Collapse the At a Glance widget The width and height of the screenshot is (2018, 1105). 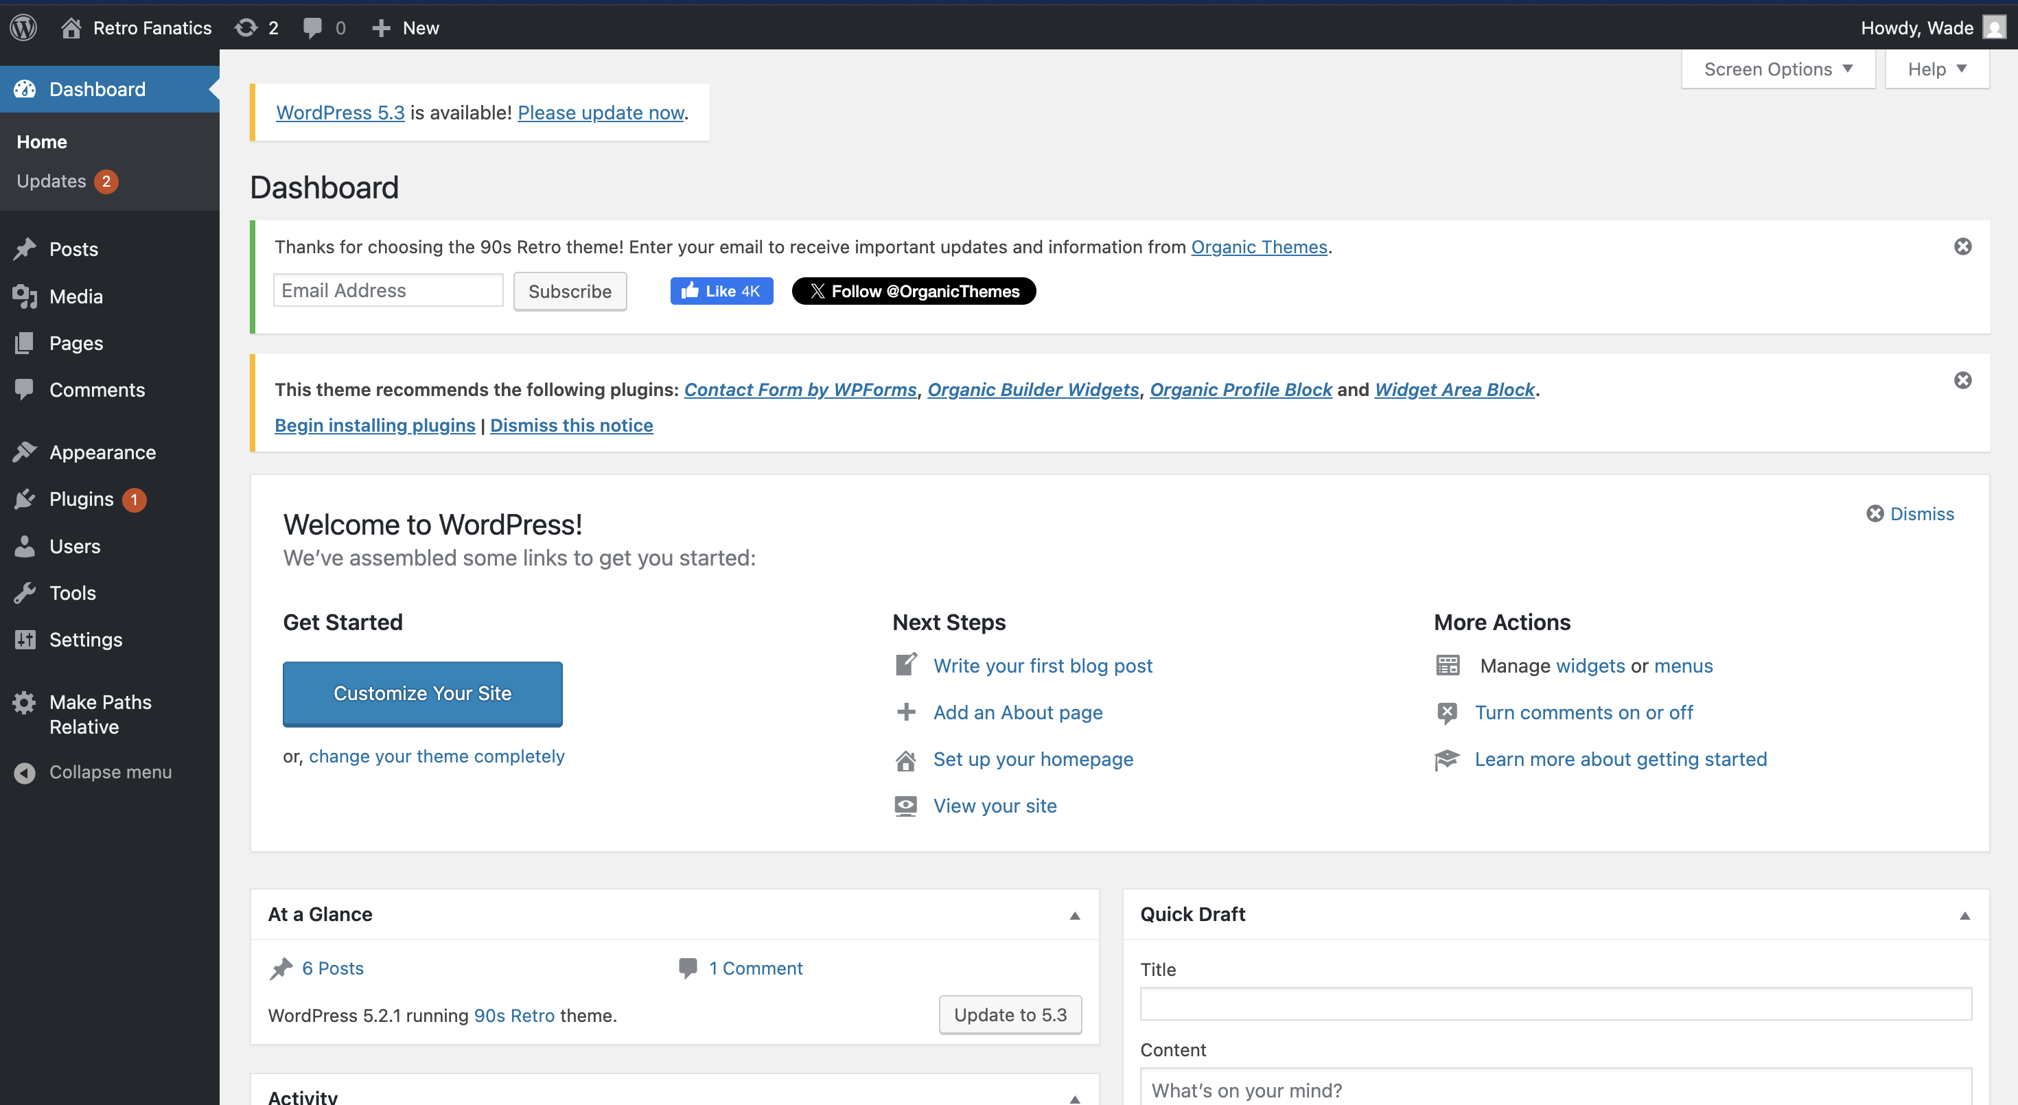pyautogui.click(x=1075, y=916)
